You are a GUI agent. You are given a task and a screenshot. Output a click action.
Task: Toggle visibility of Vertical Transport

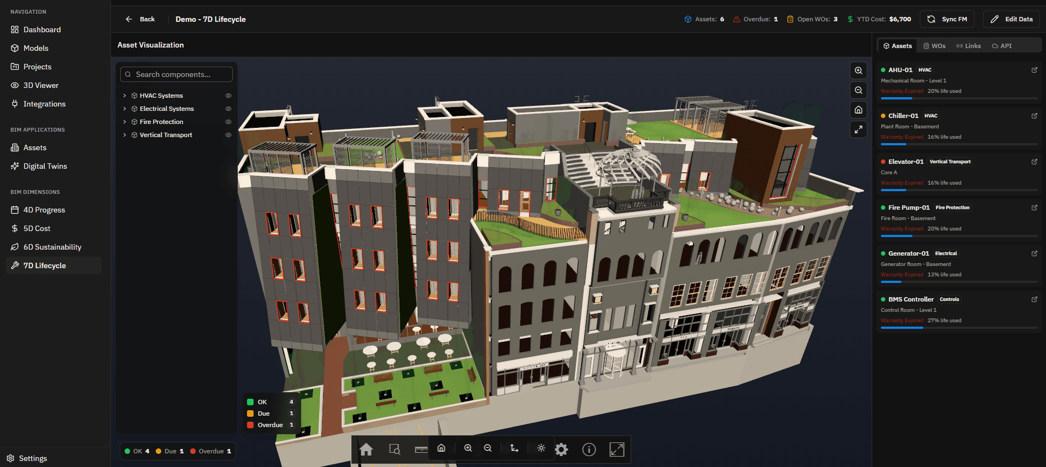(228, 135)
